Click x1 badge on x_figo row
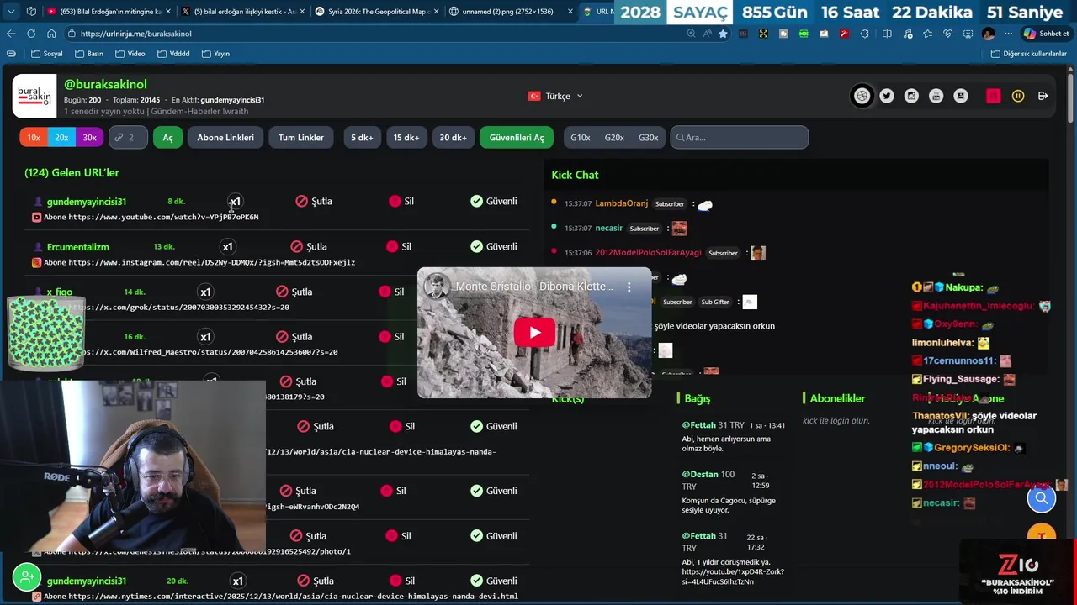This screenshot has width=1077, height=605. (205, 292)
